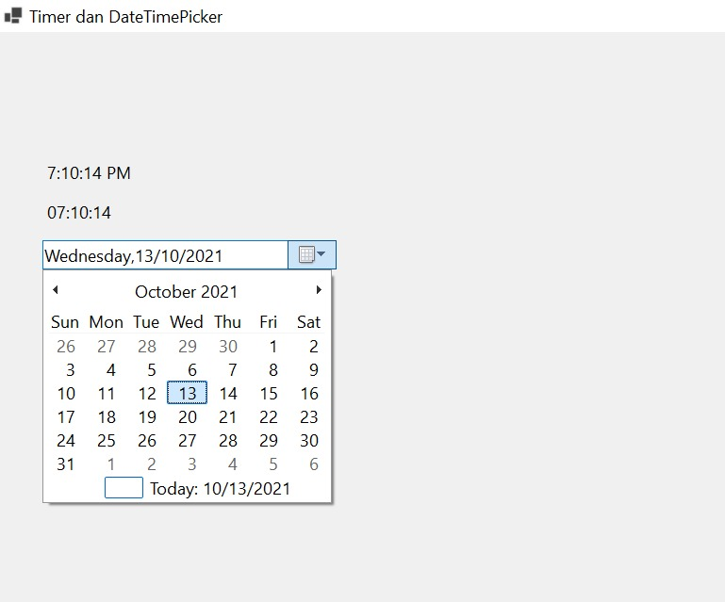Select Tuesday October 12

147,393
